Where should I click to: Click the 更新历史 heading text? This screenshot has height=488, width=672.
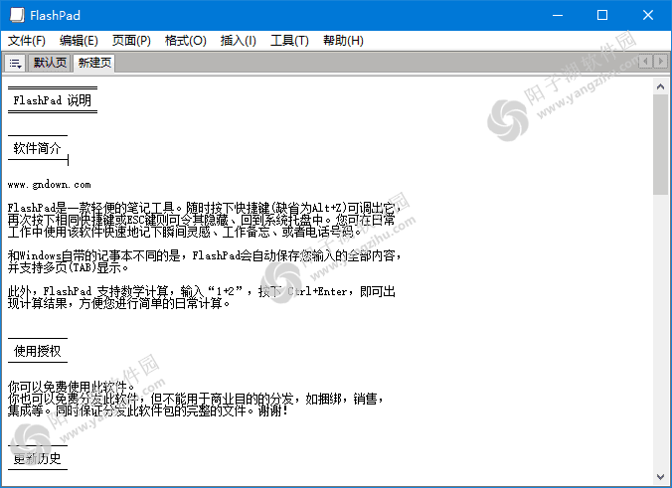[x=38, y=458]
